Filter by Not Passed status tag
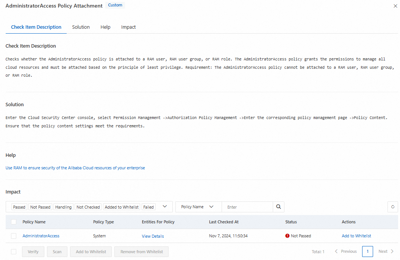The height and width of the screenshot is (260, 400). pyautogui.click(x=40, y=207)
